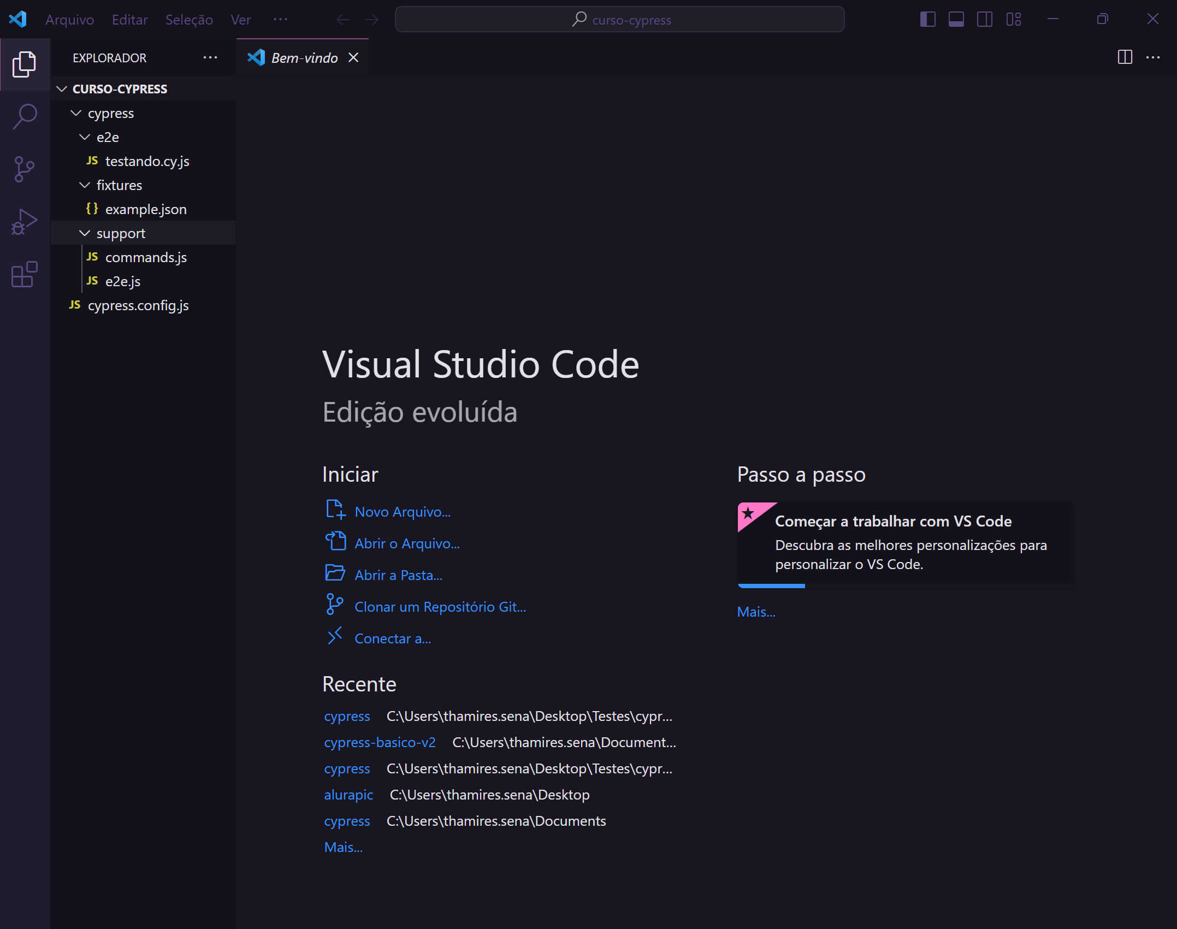
Task: Click the VS Code logo in title bar
Action: click(x=18, y=19)
